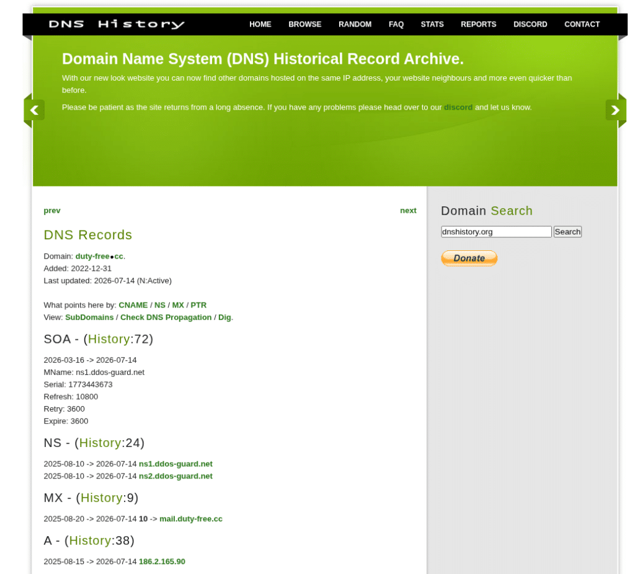The height and width of the screenshot is (574, 635).
Task: Click the previous slide arrow on banner
Action: (35, 110)
